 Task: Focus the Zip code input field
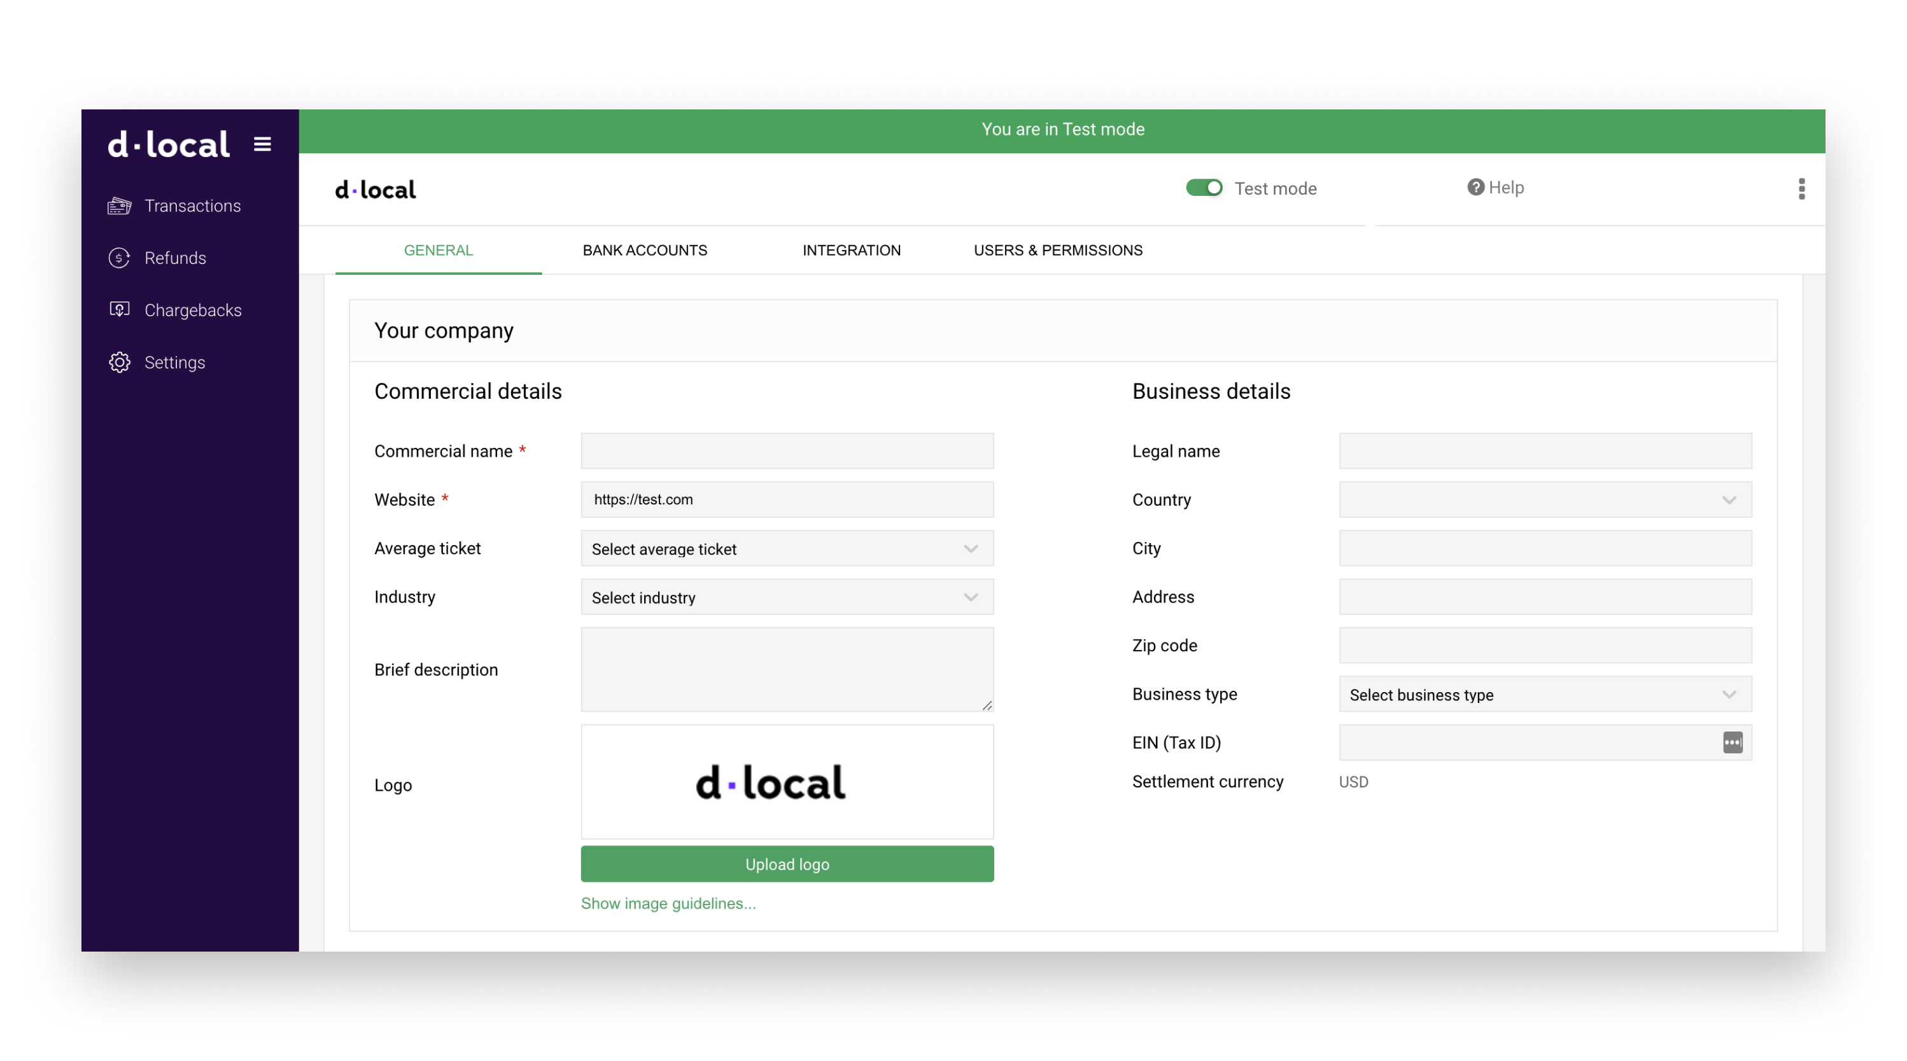[x=1545, y=645]
